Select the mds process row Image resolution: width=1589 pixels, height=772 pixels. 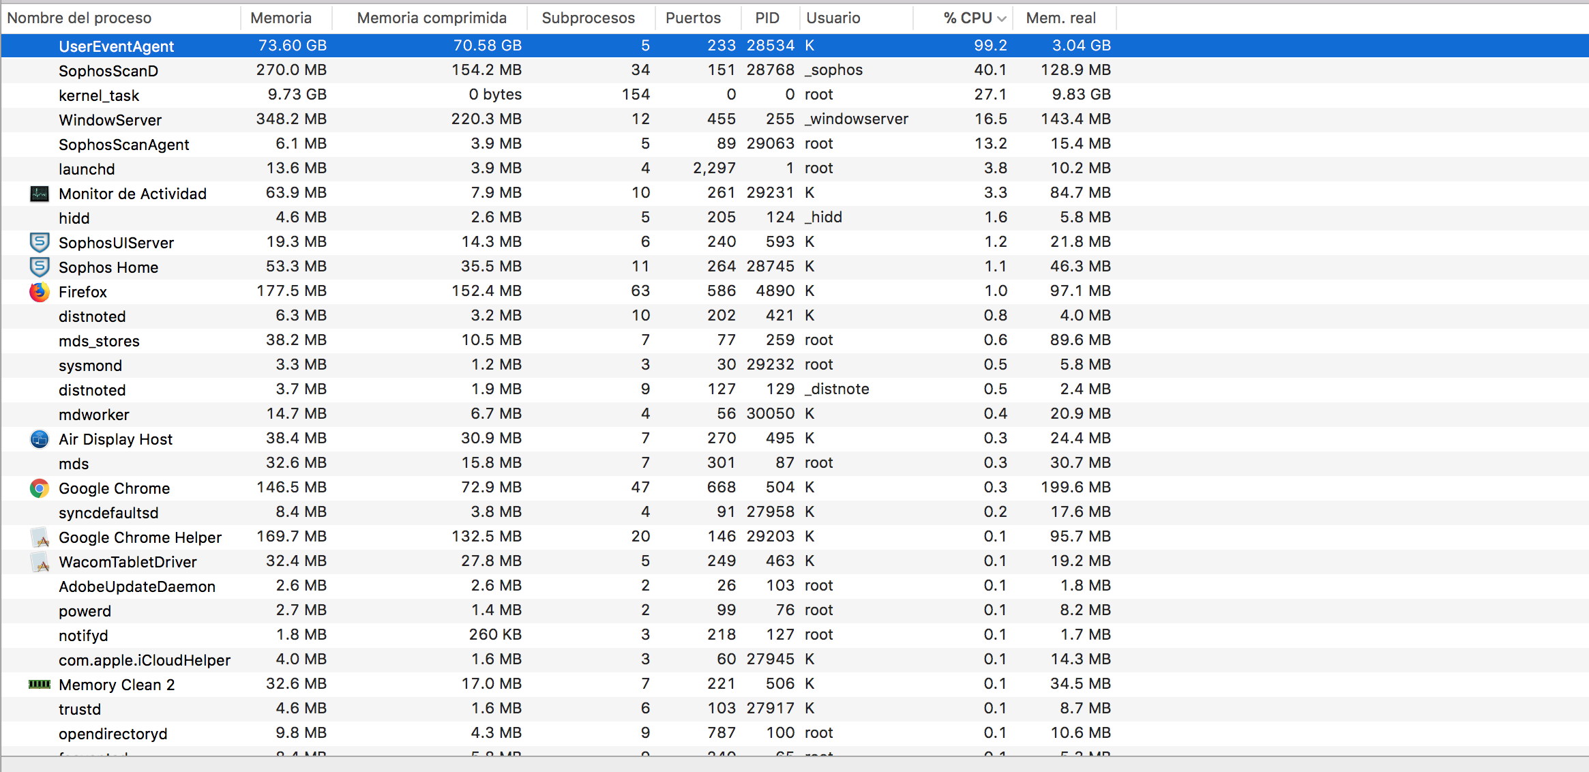pyautogui.click(x=794, y=463)
